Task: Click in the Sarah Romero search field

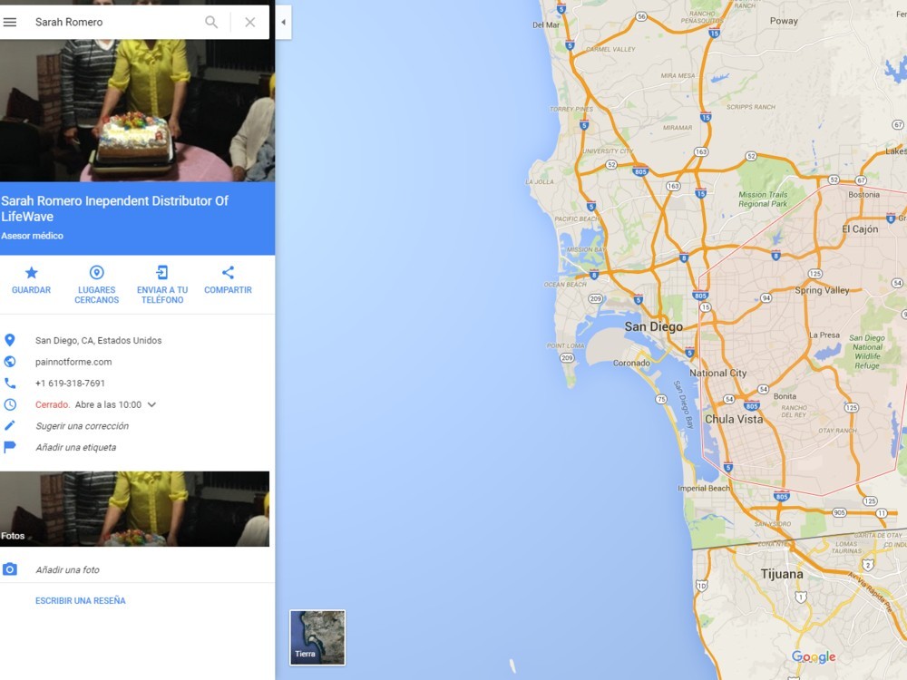Action: (x=116, y=22)
